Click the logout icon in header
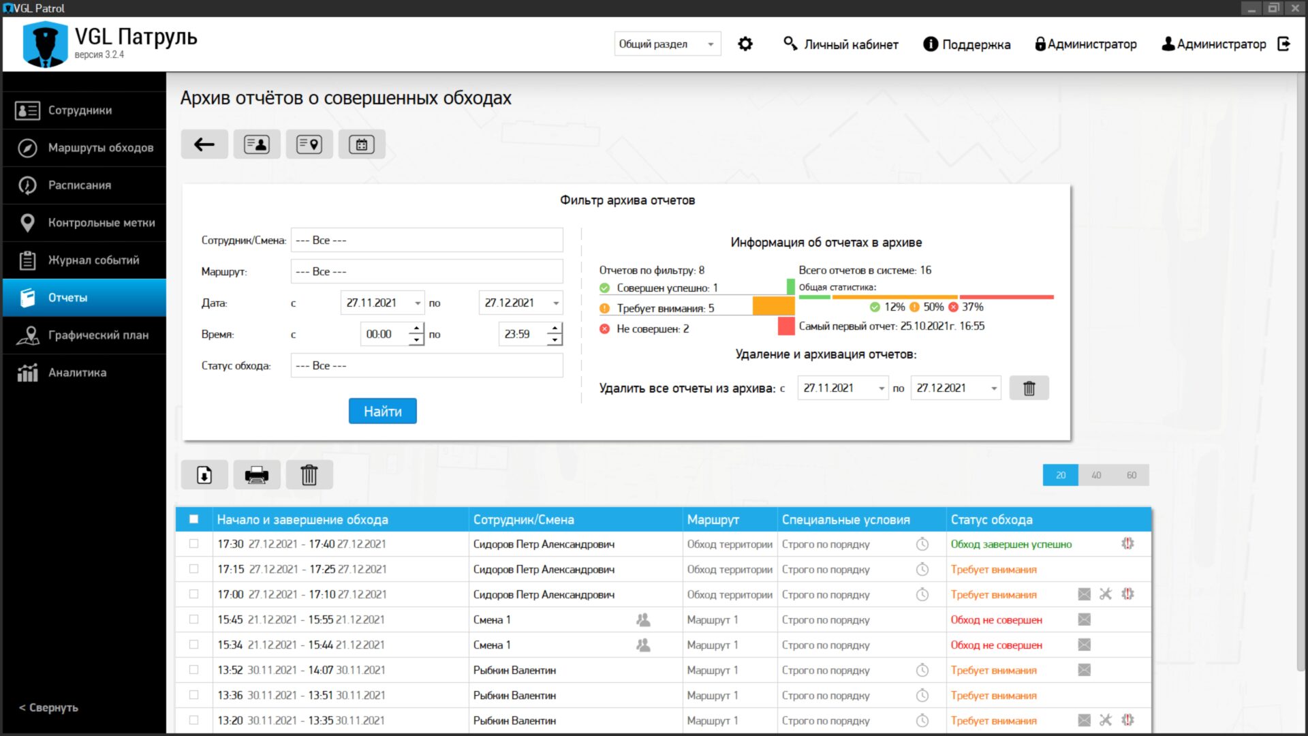Viewport: 1308px width, 736px height. [1284, 44]
